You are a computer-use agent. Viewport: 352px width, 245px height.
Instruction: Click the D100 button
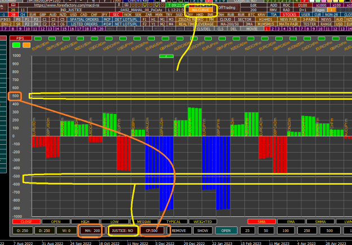303,5
